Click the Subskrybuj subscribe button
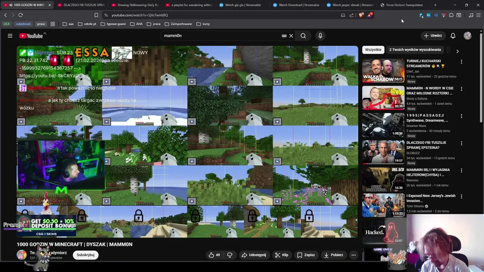The width and height of the screenshot is (484, 272). (x=85, y=255)
